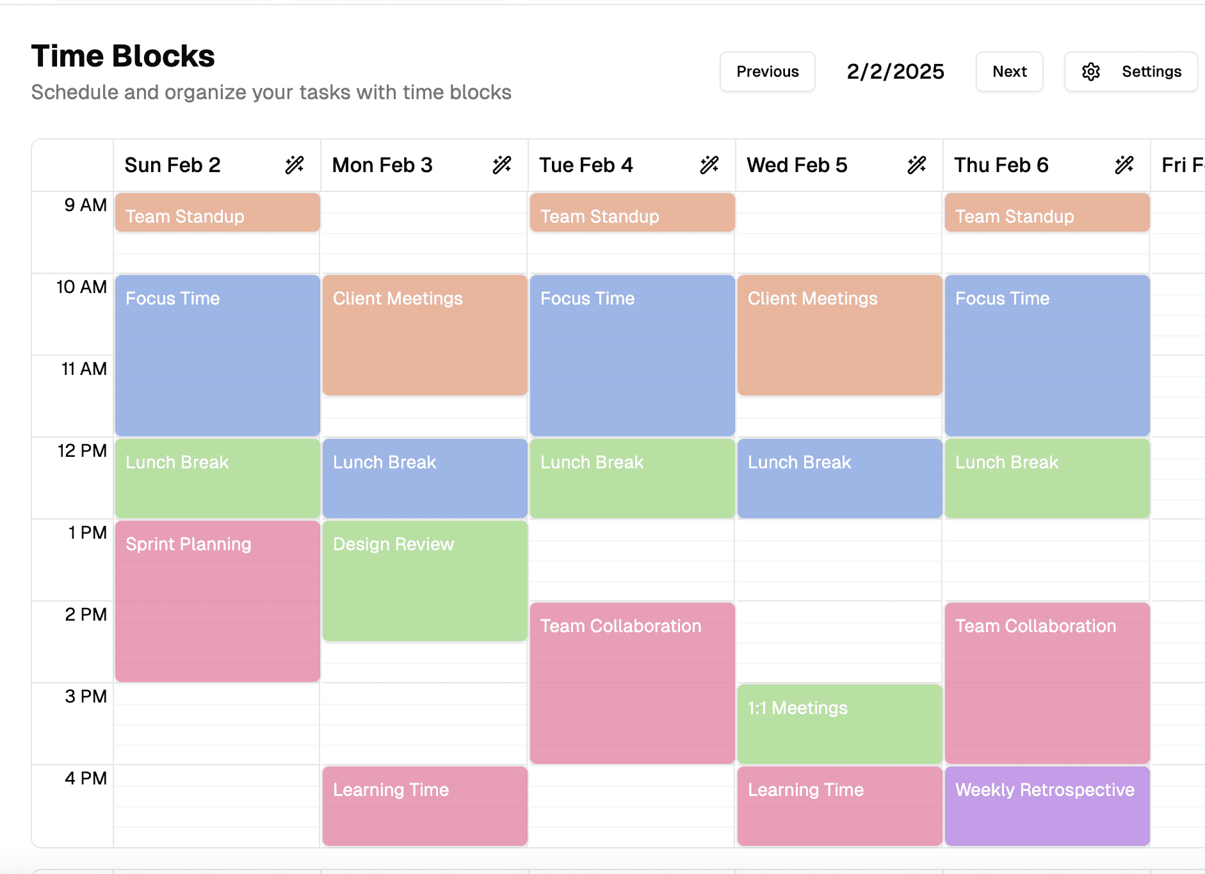Select the Sprint Planning block
This screenshot has height=874, width=1205.
217,598
